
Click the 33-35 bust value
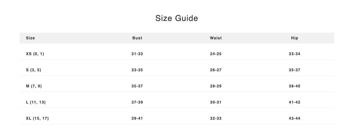[x=137, y=70]
